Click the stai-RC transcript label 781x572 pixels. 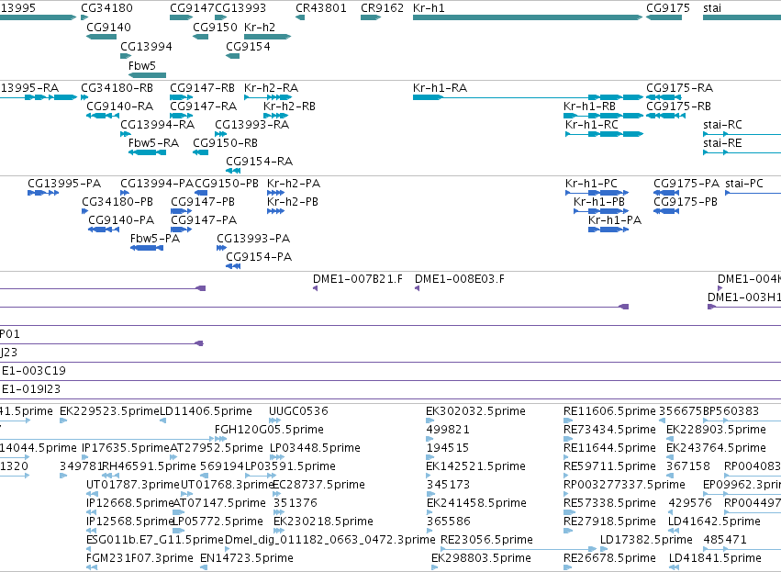pyautogui.click(x=722, y=125)
